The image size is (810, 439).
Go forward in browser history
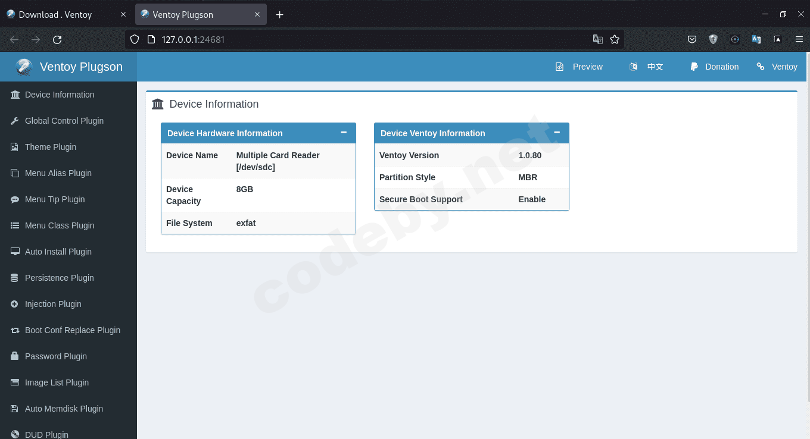[36, 40]
